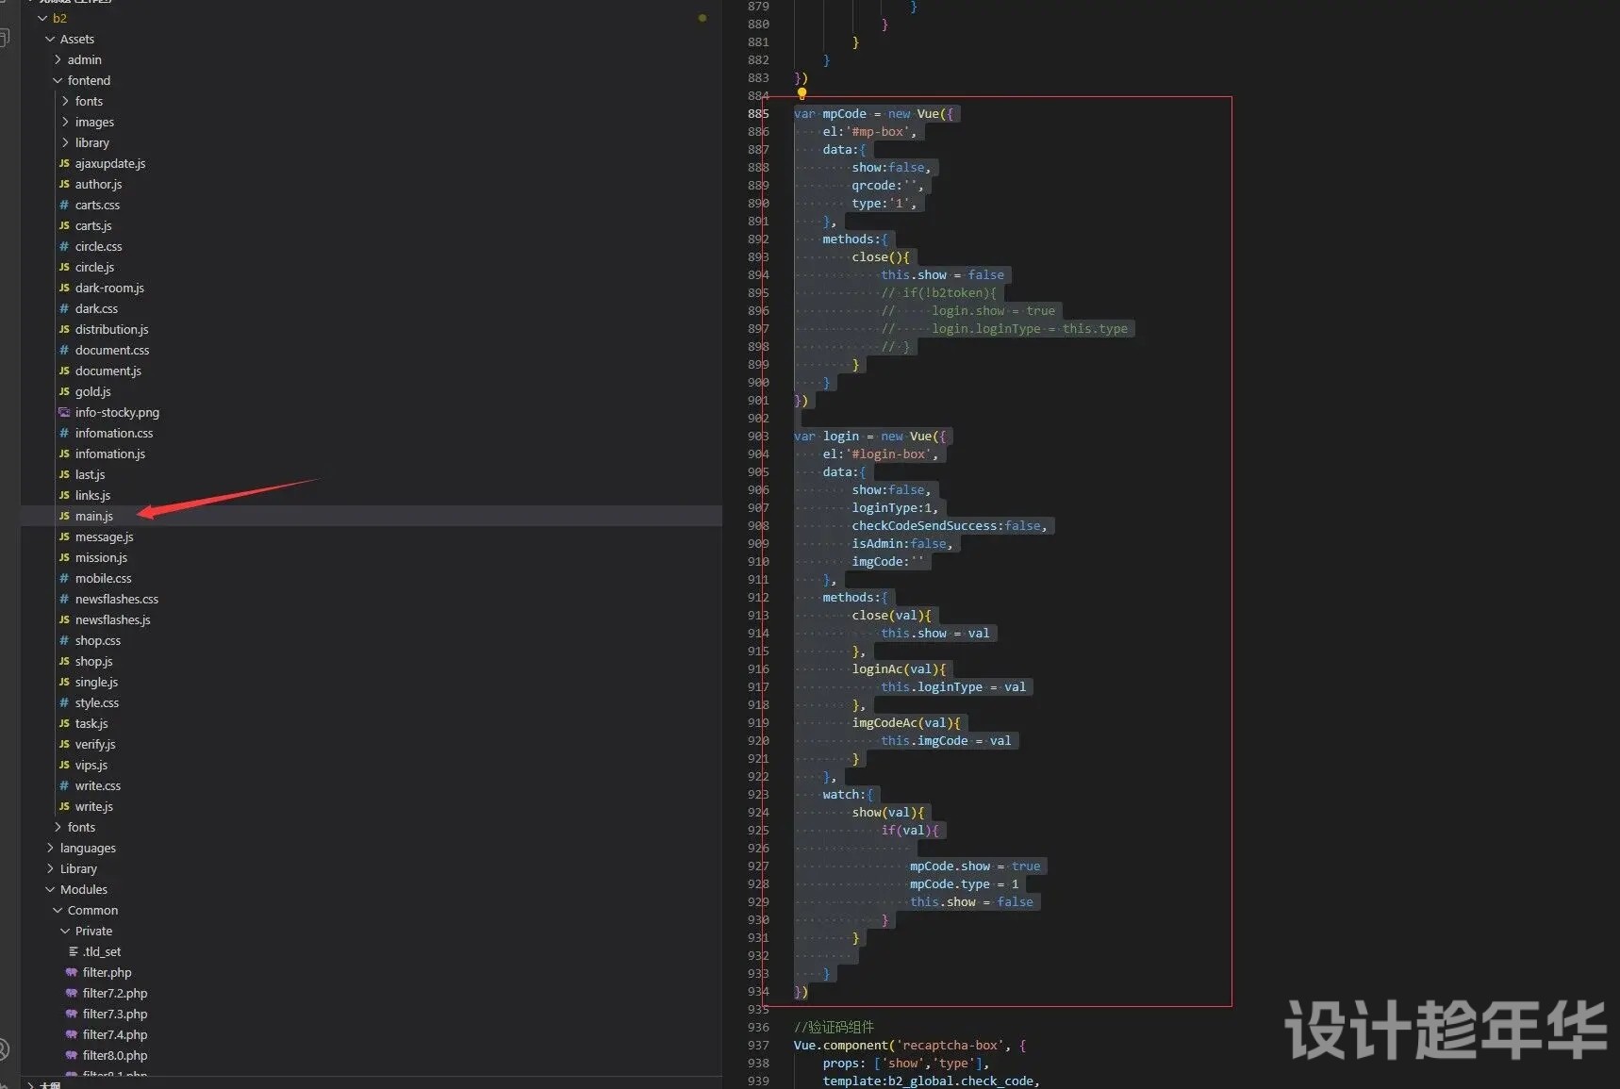The height and width of the screenshot is (1089, 1620).
Task: Click the JS icon beside ajaxupdate.js
Action: pyautogui.click(x=64, y=163)
